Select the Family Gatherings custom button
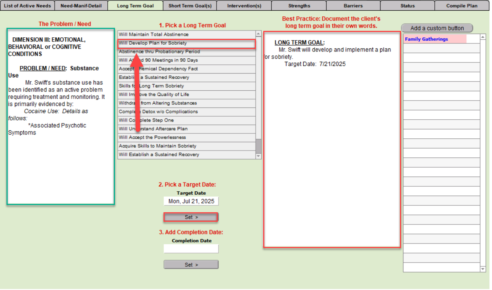The height and width of the screenshot is (290, 492). tap(435, 39)
